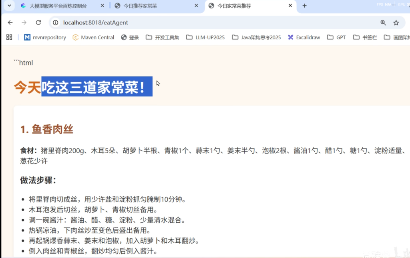Expand the 开发工具集 bookmark folder

(163, 37)
